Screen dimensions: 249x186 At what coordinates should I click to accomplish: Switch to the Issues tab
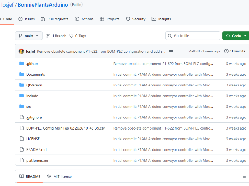coord(26,19)
